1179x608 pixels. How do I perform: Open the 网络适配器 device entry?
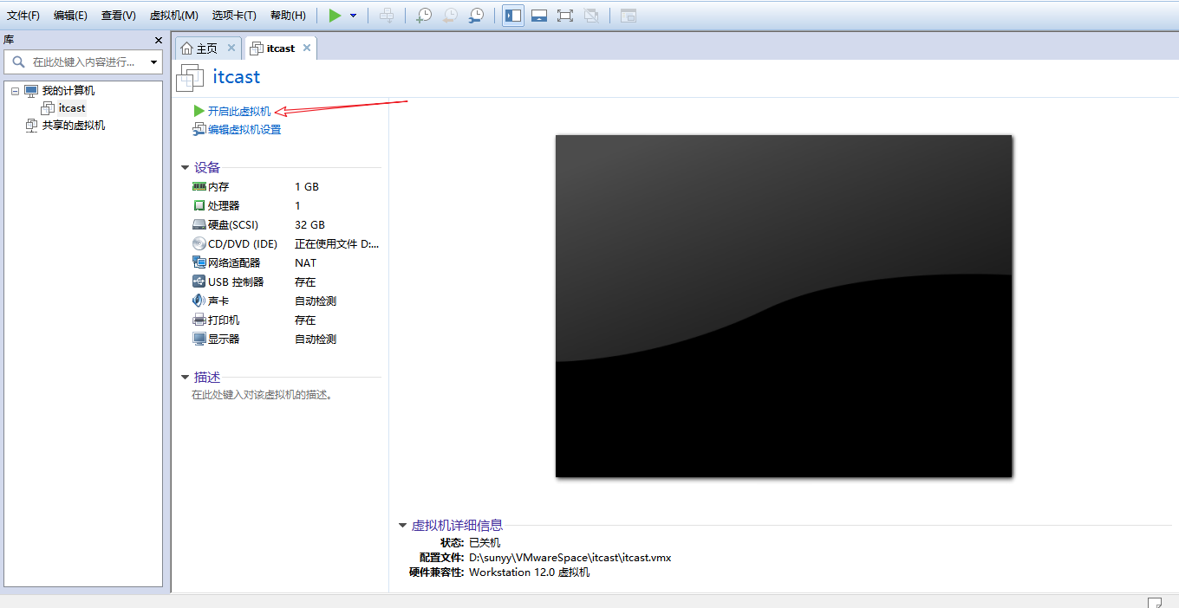pos(233,263)
